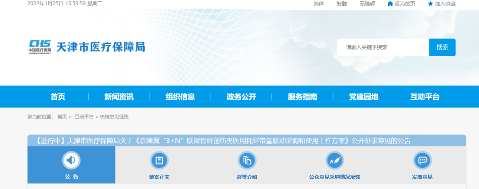Open the 政务公开 navigation menu item
Screen dimensions: 479x189
pos(241,97)
